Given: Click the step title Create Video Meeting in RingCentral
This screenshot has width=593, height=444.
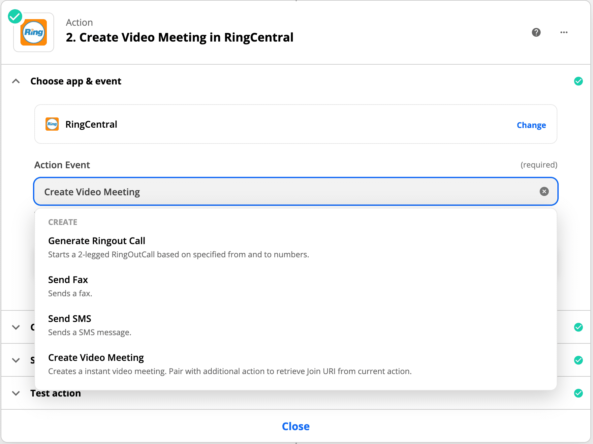Looking at the screenshot, I should (179, 38).
